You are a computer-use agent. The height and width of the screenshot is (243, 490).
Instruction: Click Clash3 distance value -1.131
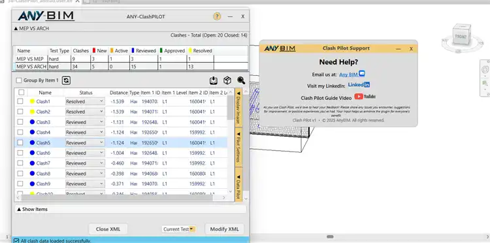click(117, 121)
